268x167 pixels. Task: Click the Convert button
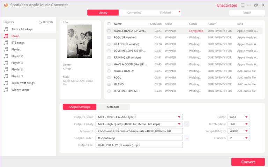(x=248, y=162)
